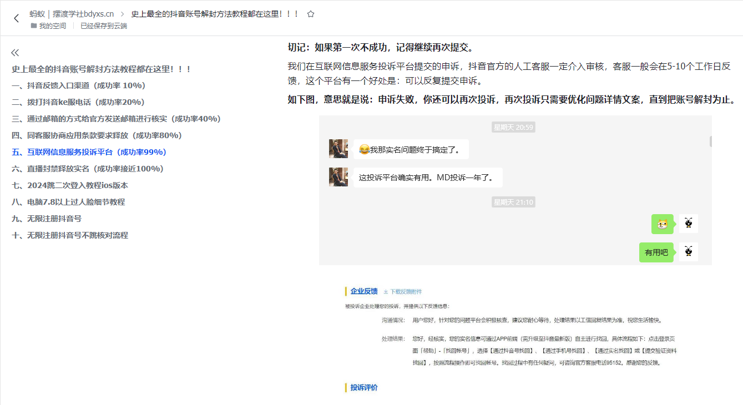The image size is (743, 405).
Task: Jump to section 九、无限注册抖音号
Action: [47, 219]
